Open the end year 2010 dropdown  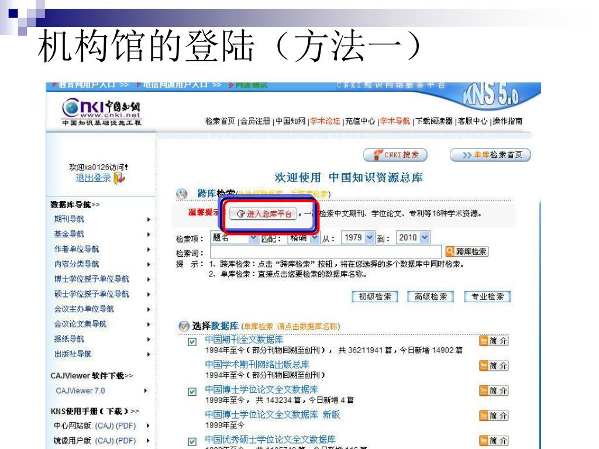click(413, 237)
